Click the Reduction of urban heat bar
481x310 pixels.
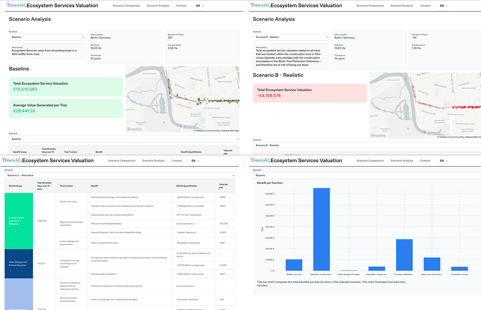[x=321, y=229]
